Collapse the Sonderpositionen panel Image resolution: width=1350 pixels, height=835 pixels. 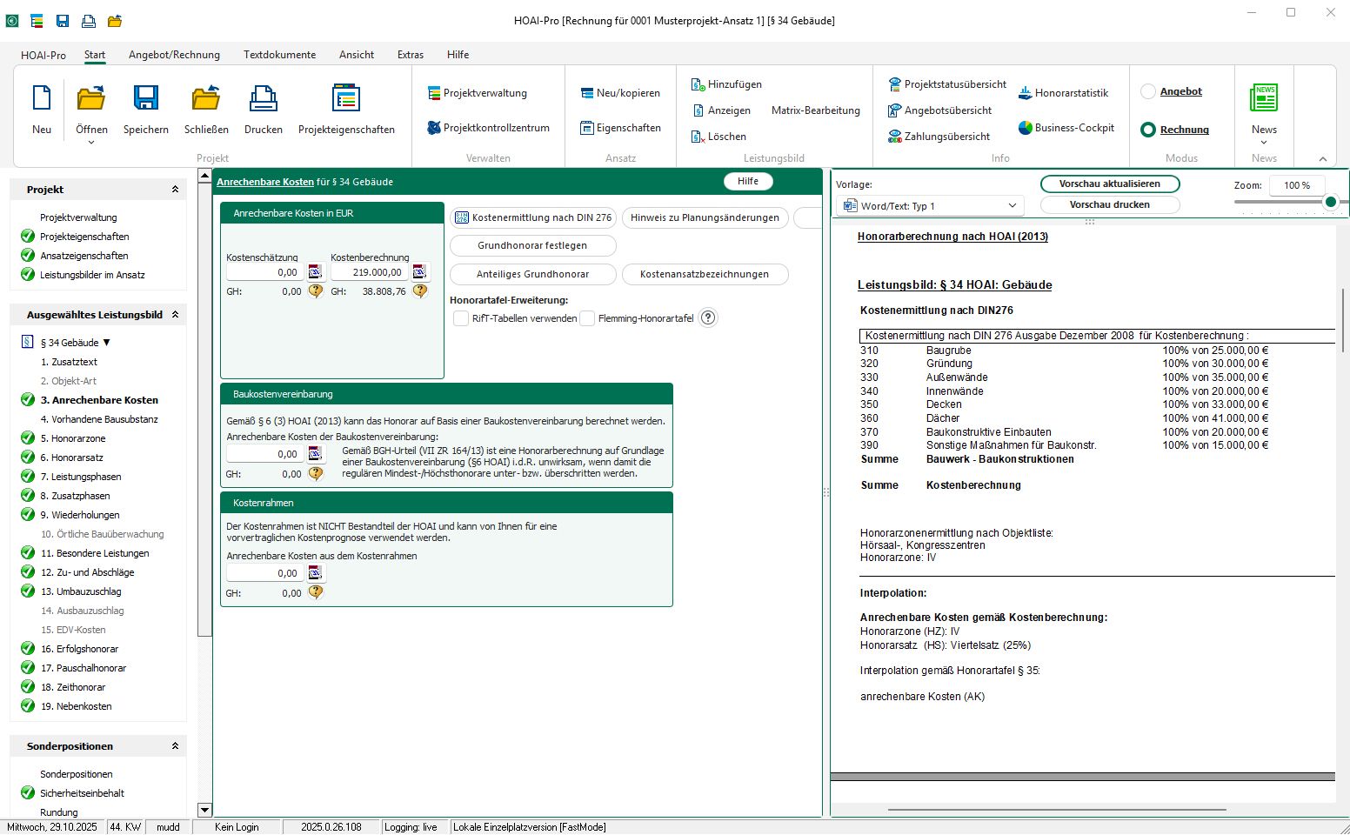tap(177, 745)
